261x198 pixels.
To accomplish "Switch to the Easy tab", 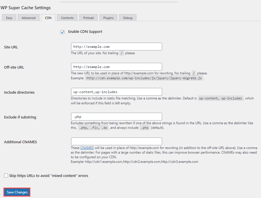I will click(9, 18).
